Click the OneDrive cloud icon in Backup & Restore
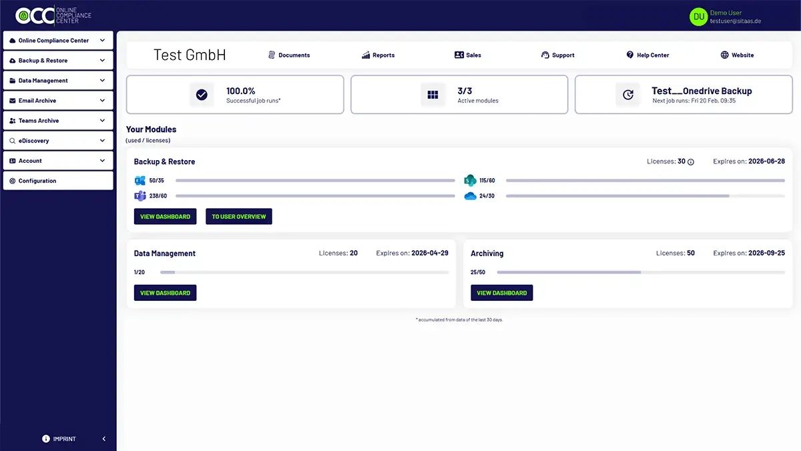801x451 pixels. [470, 196]
